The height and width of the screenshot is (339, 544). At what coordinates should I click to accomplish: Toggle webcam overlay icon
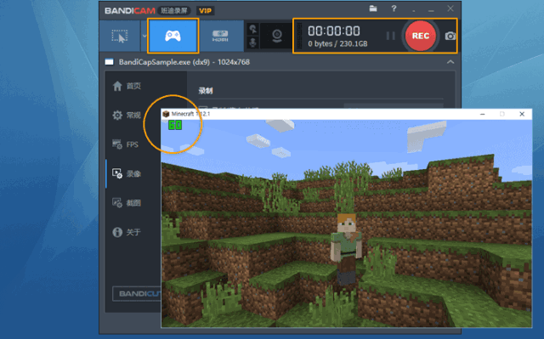click(x=277, y=36)
